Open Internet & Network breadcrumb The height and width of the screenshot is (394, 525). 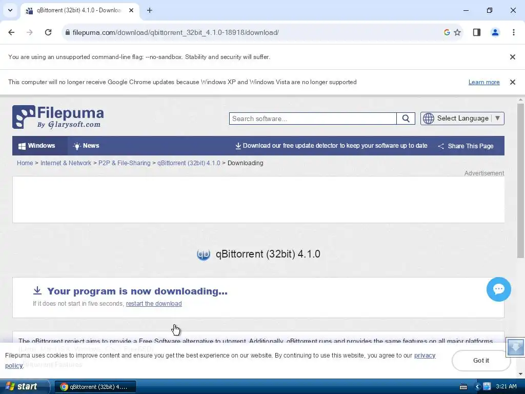(x=66, y=163)
